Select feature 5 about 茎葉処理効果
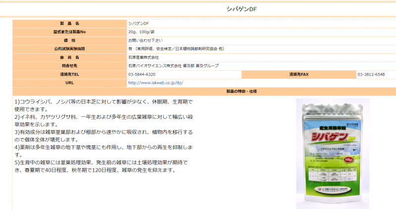This screenshot has height=211, width=396. [x=101, y=166]
